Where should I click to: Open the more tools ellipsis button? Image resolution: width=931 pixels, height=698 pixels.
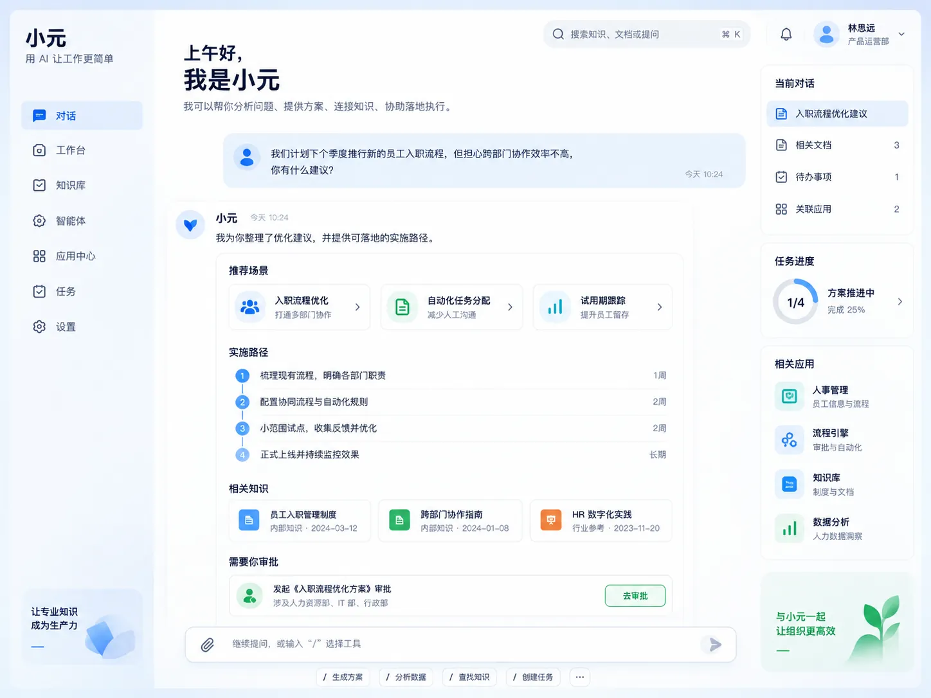(580, 677)
